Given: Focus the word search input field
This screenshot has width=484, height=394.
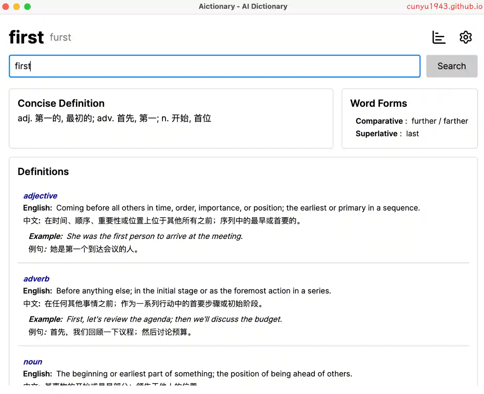Looking at the screenshot, I should pos(214,66).
